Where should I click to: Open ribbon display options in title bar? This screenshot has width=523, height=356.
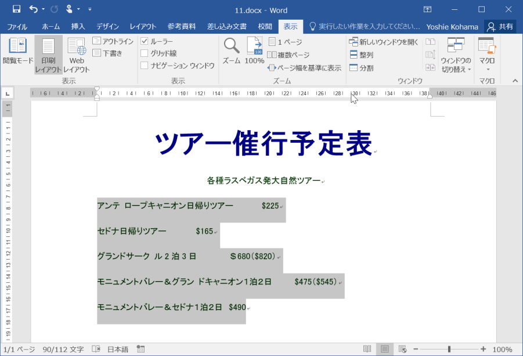428,9
